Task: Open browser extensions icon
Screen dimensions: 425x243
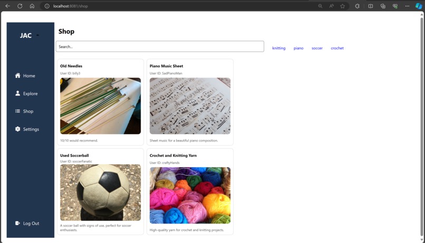Action: pos(357,6)
